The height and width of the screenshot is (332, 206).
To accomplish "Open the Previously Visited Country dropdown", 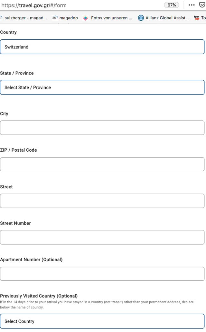I will (102, 321).
